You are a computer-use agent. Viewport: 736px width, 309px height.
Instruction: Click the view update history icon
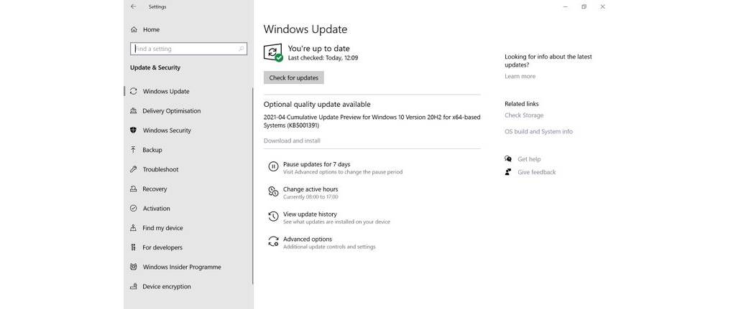coord(273,217)
